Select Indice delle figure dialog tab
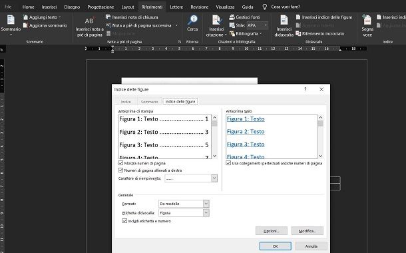 pos(180,101)
